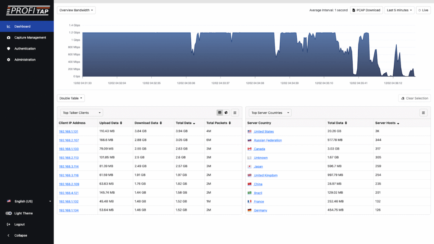Click the bandwidth graph at 12/02 04:33:06
Screen dimensions: 434x244
click(188, 55)
